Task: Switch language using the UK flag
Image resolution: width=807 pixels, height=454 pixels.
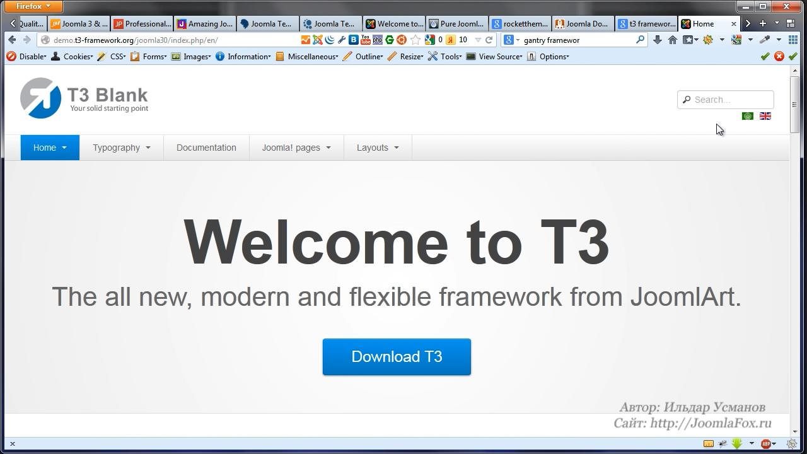Action: tap(765, 116)
